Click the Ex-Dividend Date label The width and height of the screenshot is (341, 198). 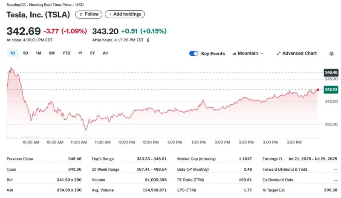tap(278, 180)
